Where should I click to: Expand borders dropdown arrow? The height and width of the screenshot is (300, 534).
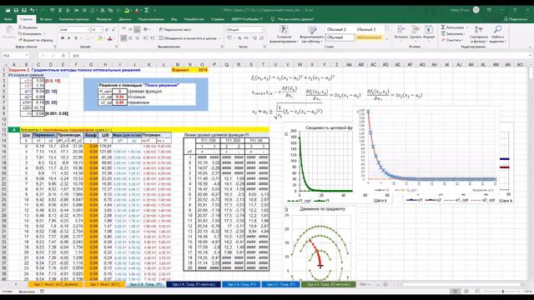(x=93, y=38)
